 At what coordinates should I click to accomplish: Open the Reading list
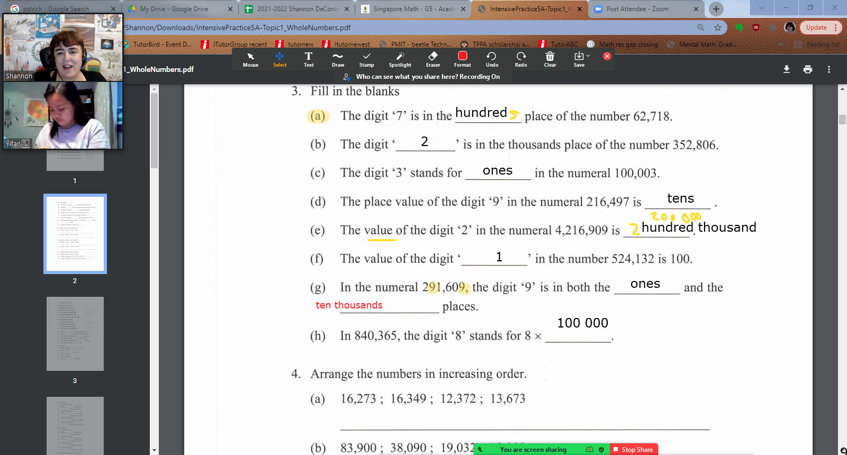click(x=817, y=44)
